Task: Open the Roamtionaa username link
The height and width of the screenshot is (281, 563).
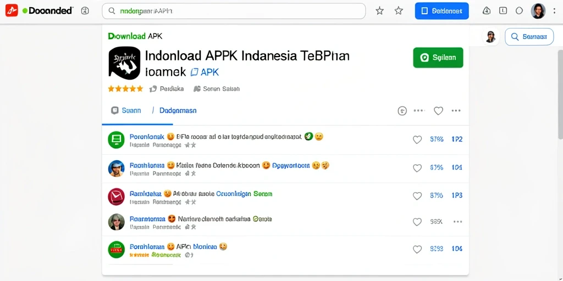Action: [147, 218]
